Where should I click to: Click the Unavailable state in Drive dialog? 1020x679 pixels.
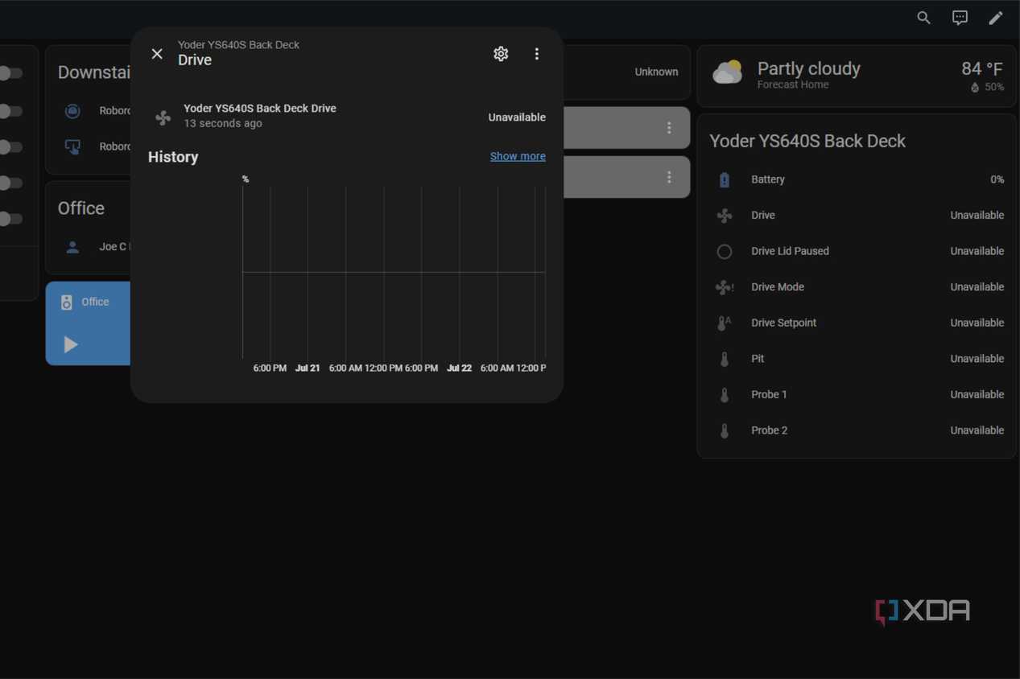click(x=517, y=117)
